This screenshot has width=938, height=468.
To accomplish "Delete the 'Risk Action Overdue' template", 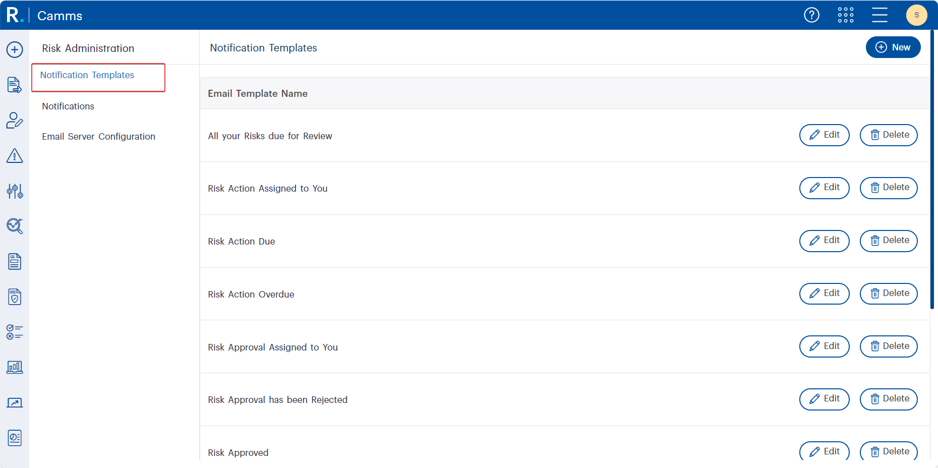I will coord(889,294).
